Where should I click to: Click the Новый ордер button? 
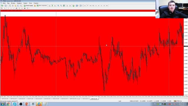click(28, 6)
